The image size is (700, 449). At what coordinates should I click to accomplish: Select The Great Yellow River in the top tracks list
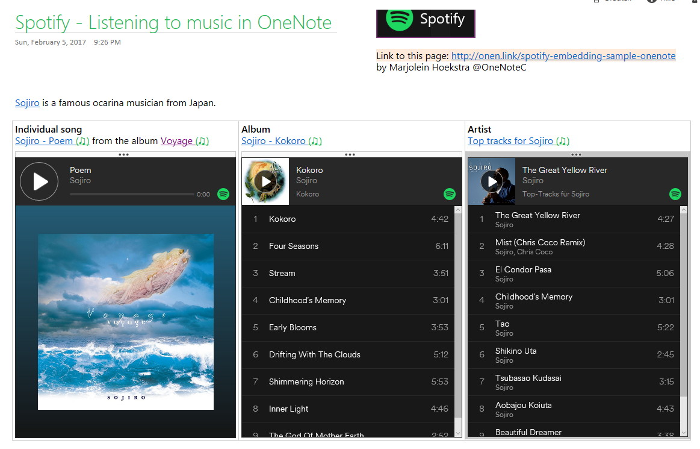click(x=574, y=219)
